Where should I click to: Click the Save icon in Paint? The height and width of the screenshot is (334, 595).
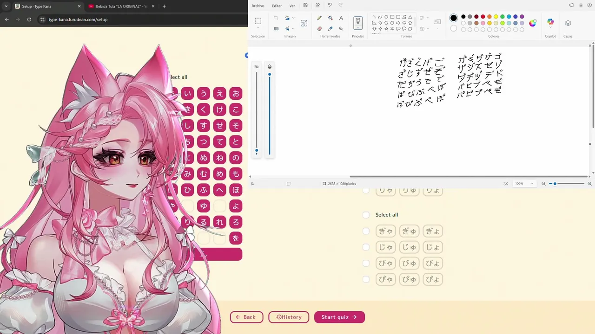[305, 6]
